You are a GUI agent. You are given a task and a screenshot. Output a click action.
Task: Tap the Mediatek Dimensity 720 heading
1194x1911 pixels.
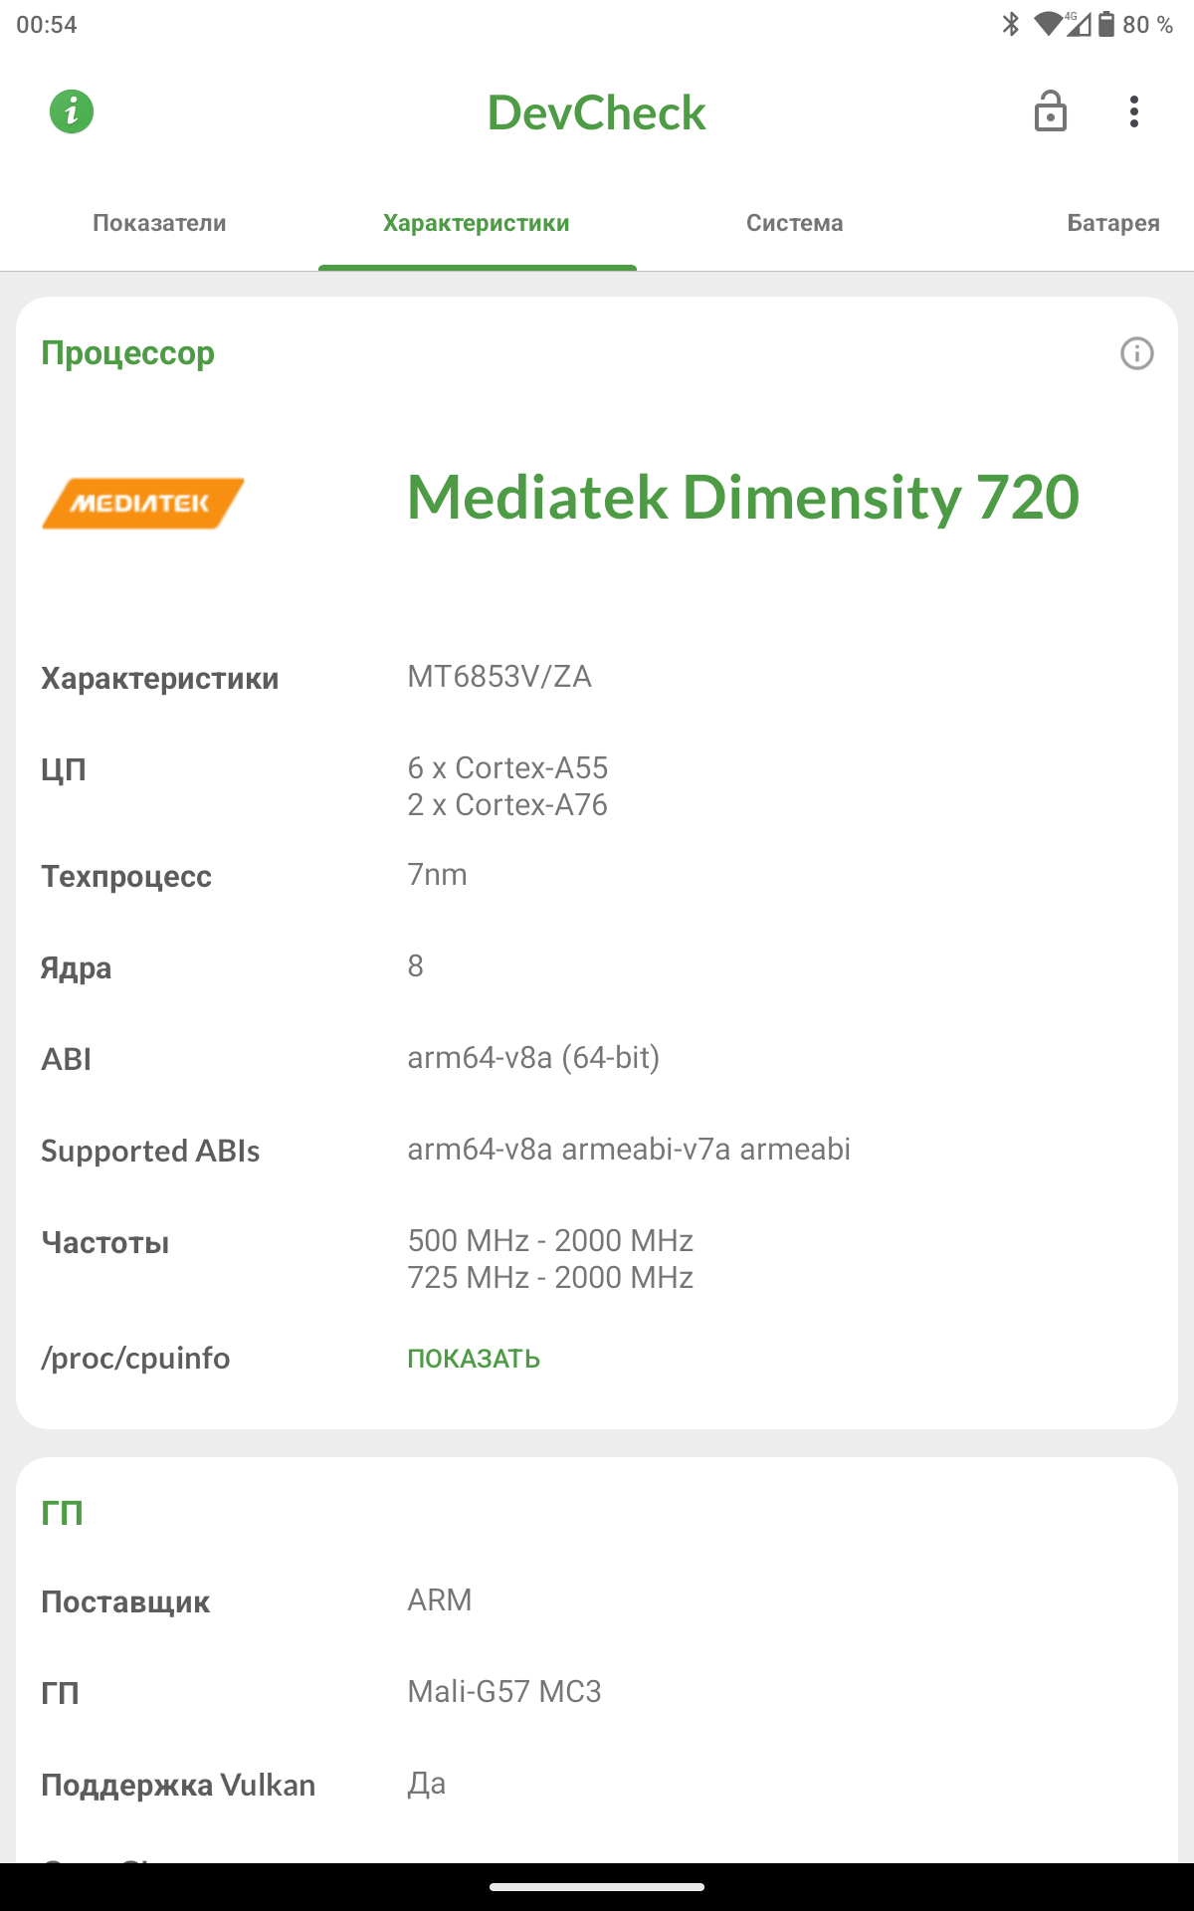click(x=743, y=497)
